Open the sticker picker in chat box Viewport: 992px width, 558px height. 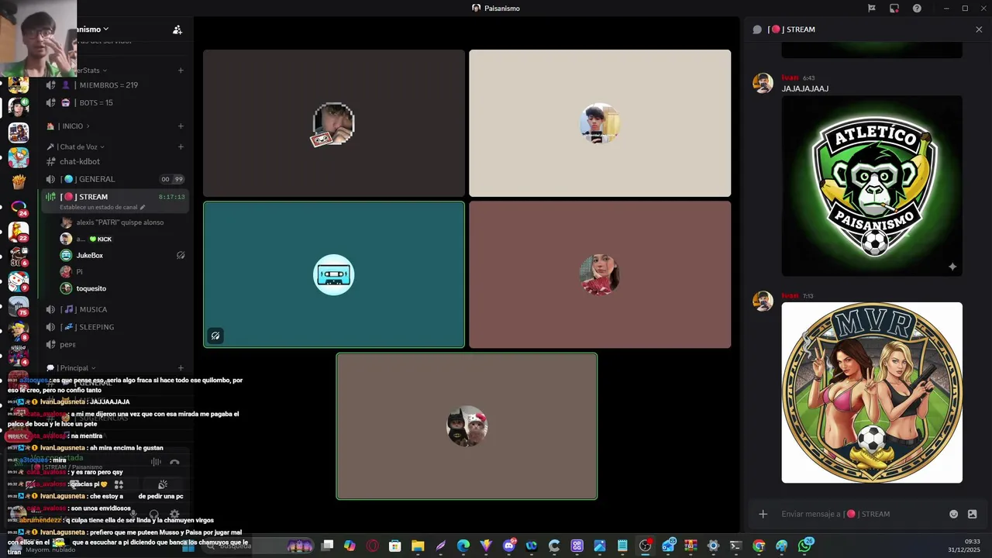(973, 514)
